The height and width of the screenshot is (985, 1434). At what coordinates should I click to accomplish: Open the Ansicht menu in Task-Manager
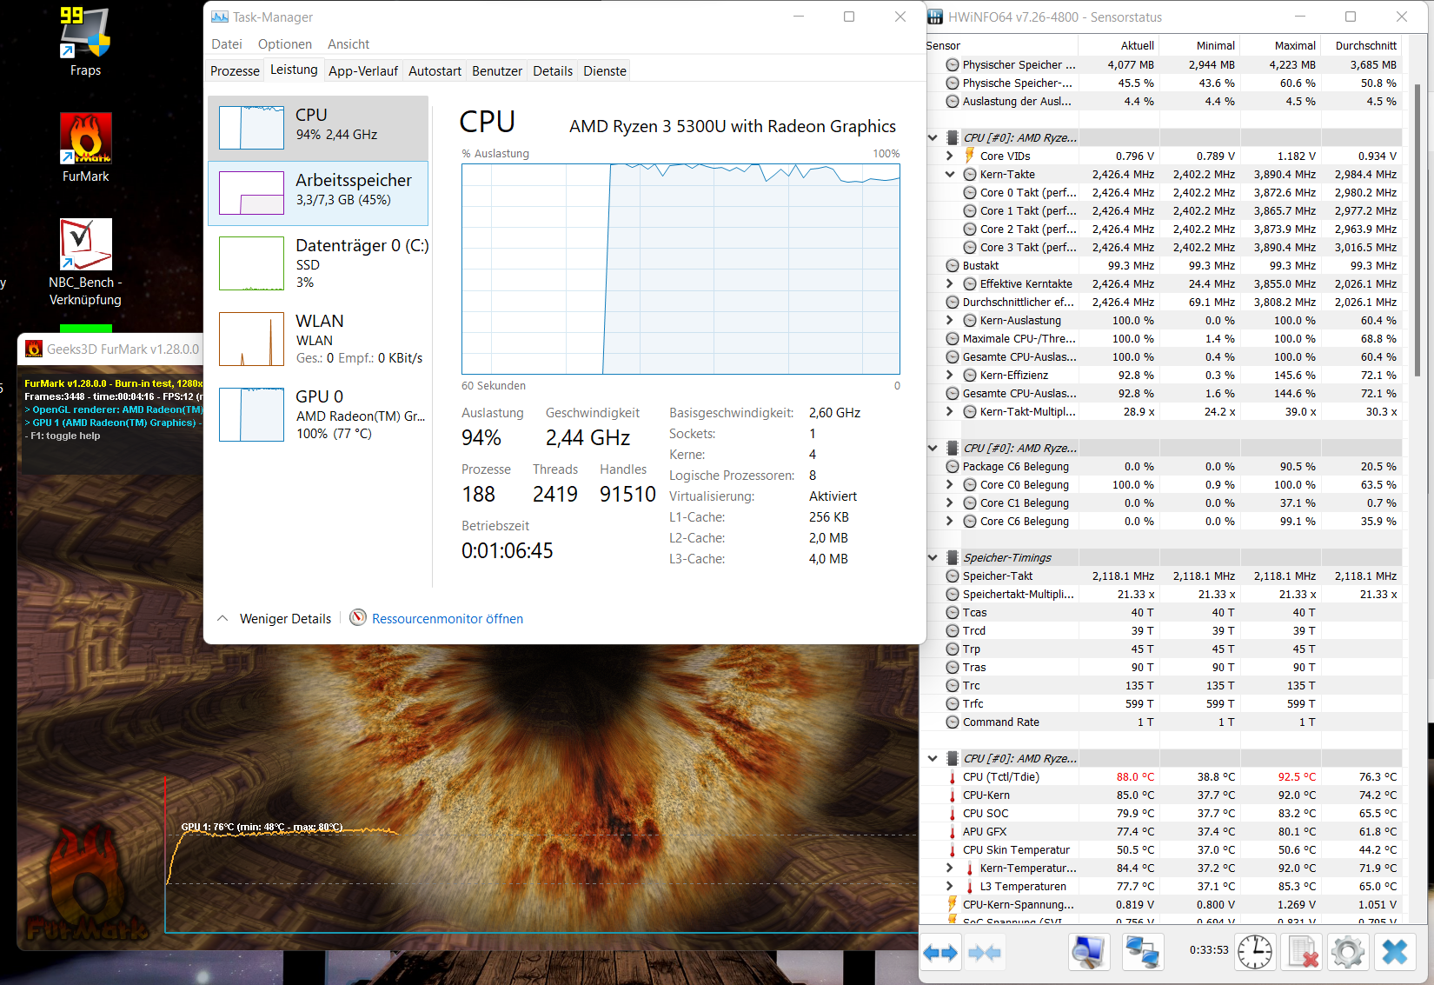(x=349, y=44)
